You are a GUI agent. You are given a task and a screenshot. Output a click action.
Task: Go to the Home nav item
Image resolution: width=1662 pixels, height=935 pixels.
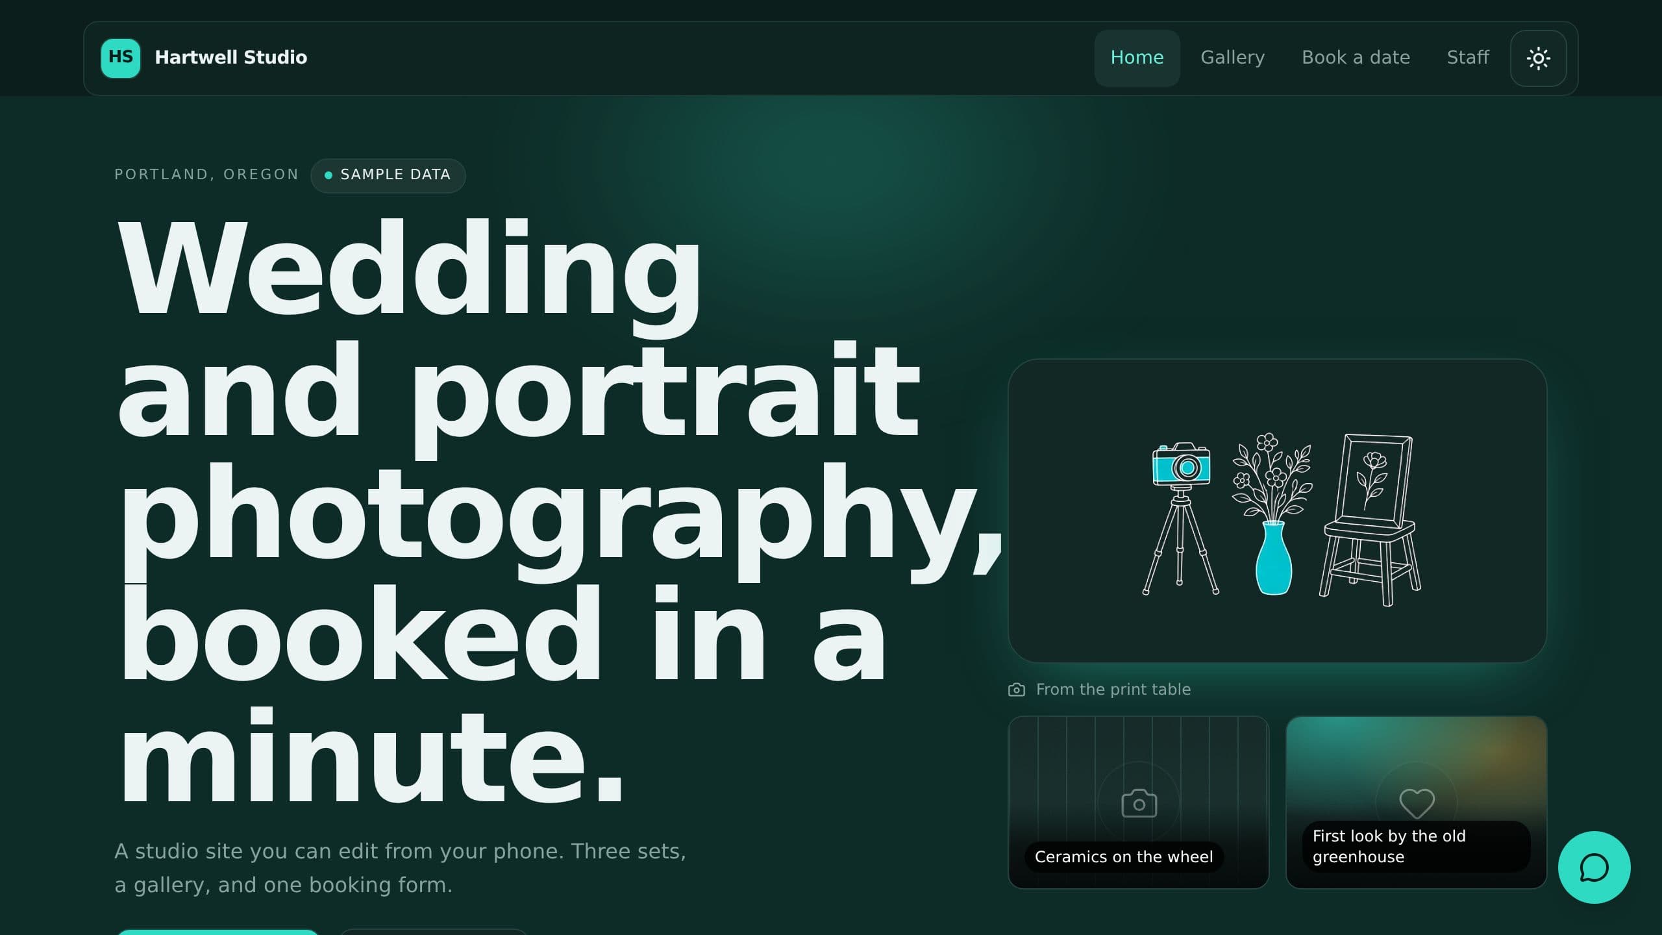point(1137,58)
